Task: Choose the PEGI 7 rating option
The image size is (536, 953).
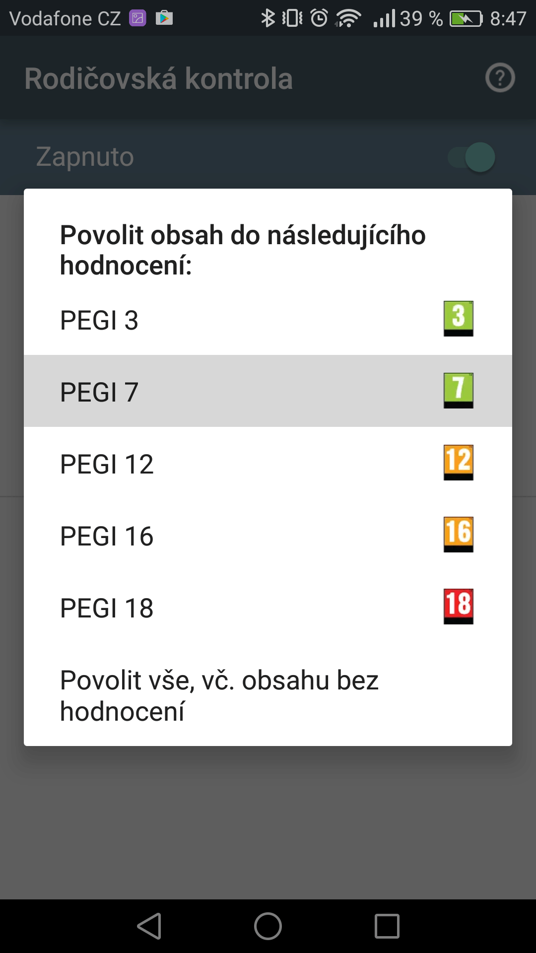Action: (x=99, y=392)
